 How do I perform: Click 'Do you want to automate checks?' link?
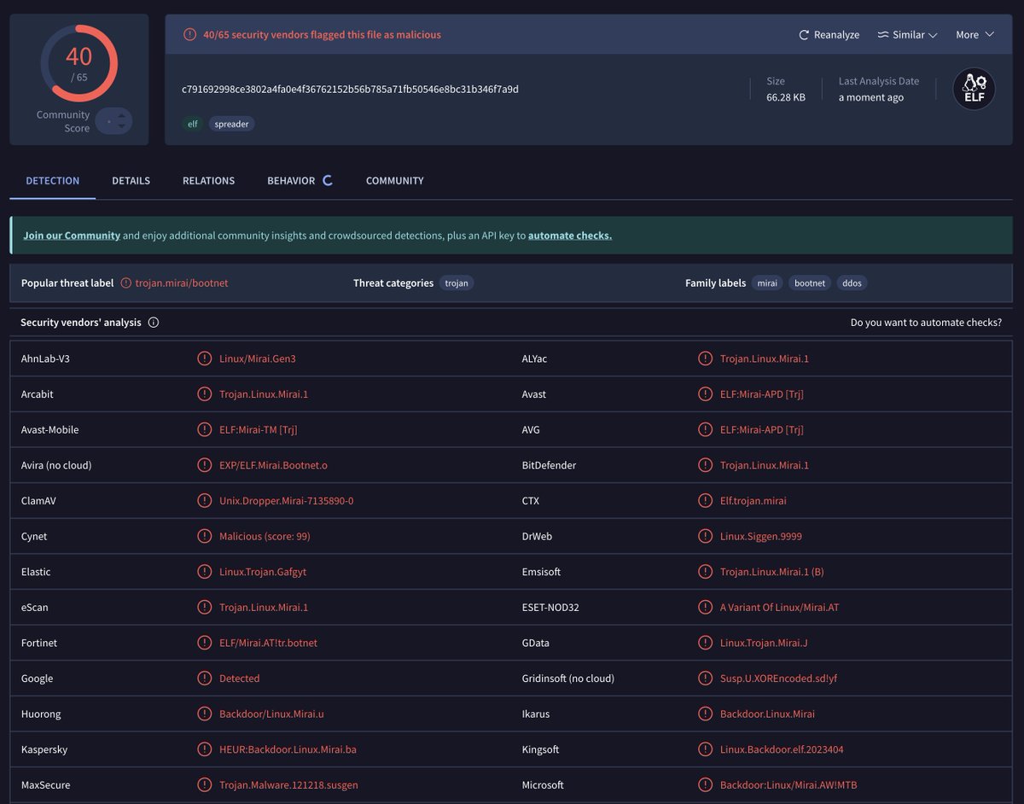coord(926,323)
